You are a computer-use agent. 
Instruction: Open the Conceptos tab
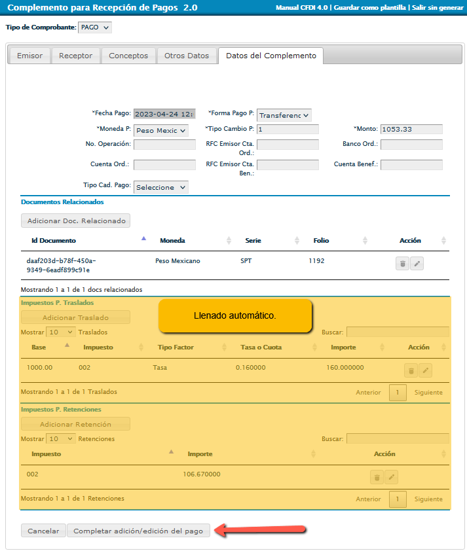[128, 56]
